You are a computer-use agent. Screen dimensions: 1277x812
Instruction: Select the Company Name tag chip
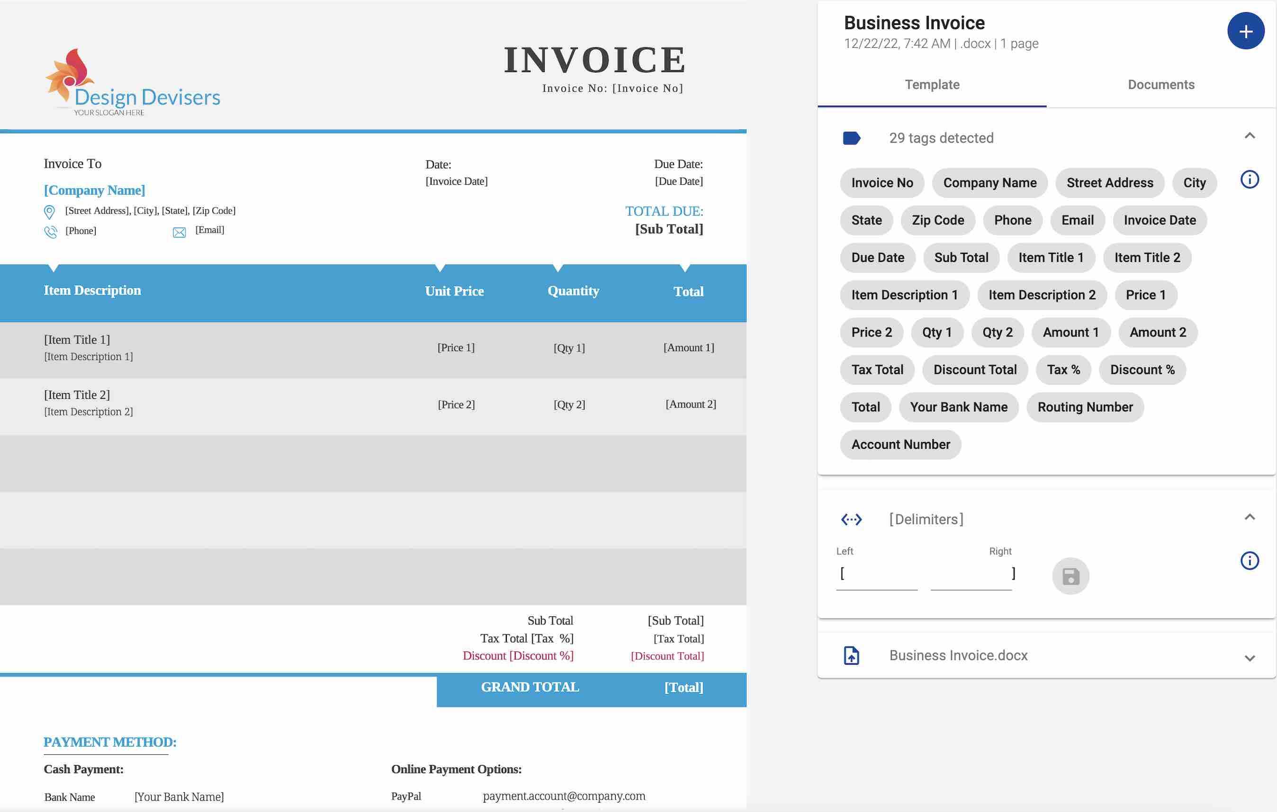(989, 183)
